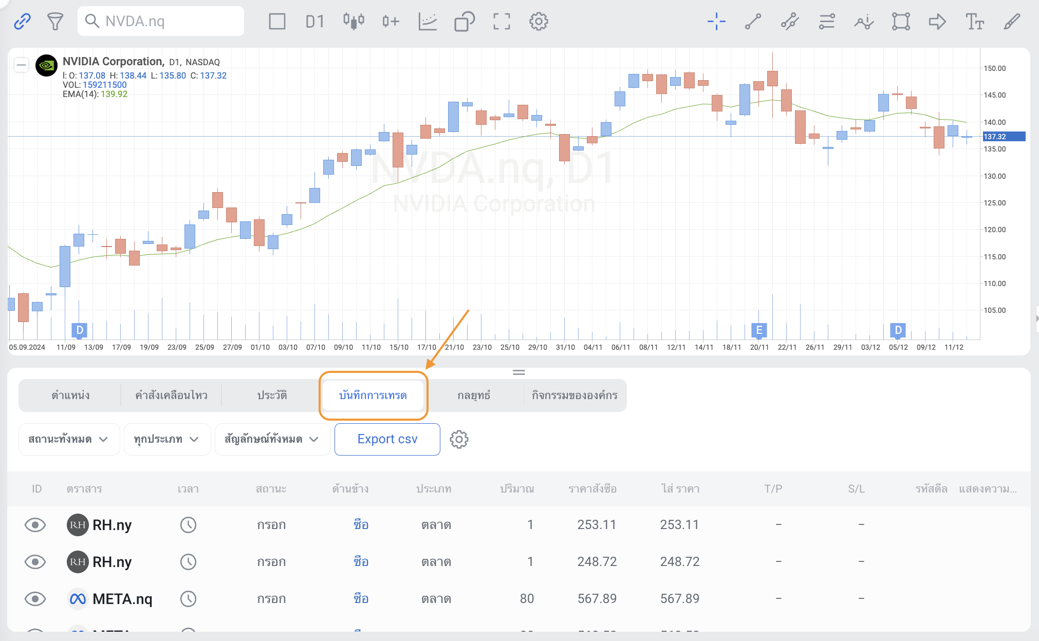Open the filter funnel icon
Screen dimensions: 1039x641
(55, 22)
